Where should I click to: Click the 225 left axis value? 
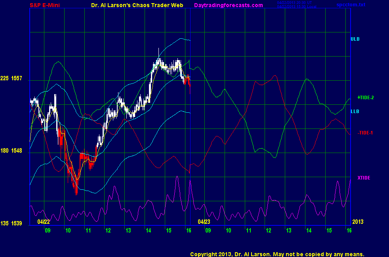(5, 79)
